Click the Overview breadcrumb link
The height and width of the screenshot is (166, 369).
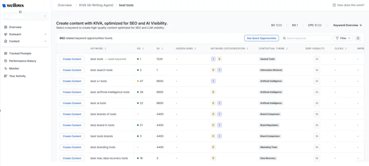(x=65, y=5)
